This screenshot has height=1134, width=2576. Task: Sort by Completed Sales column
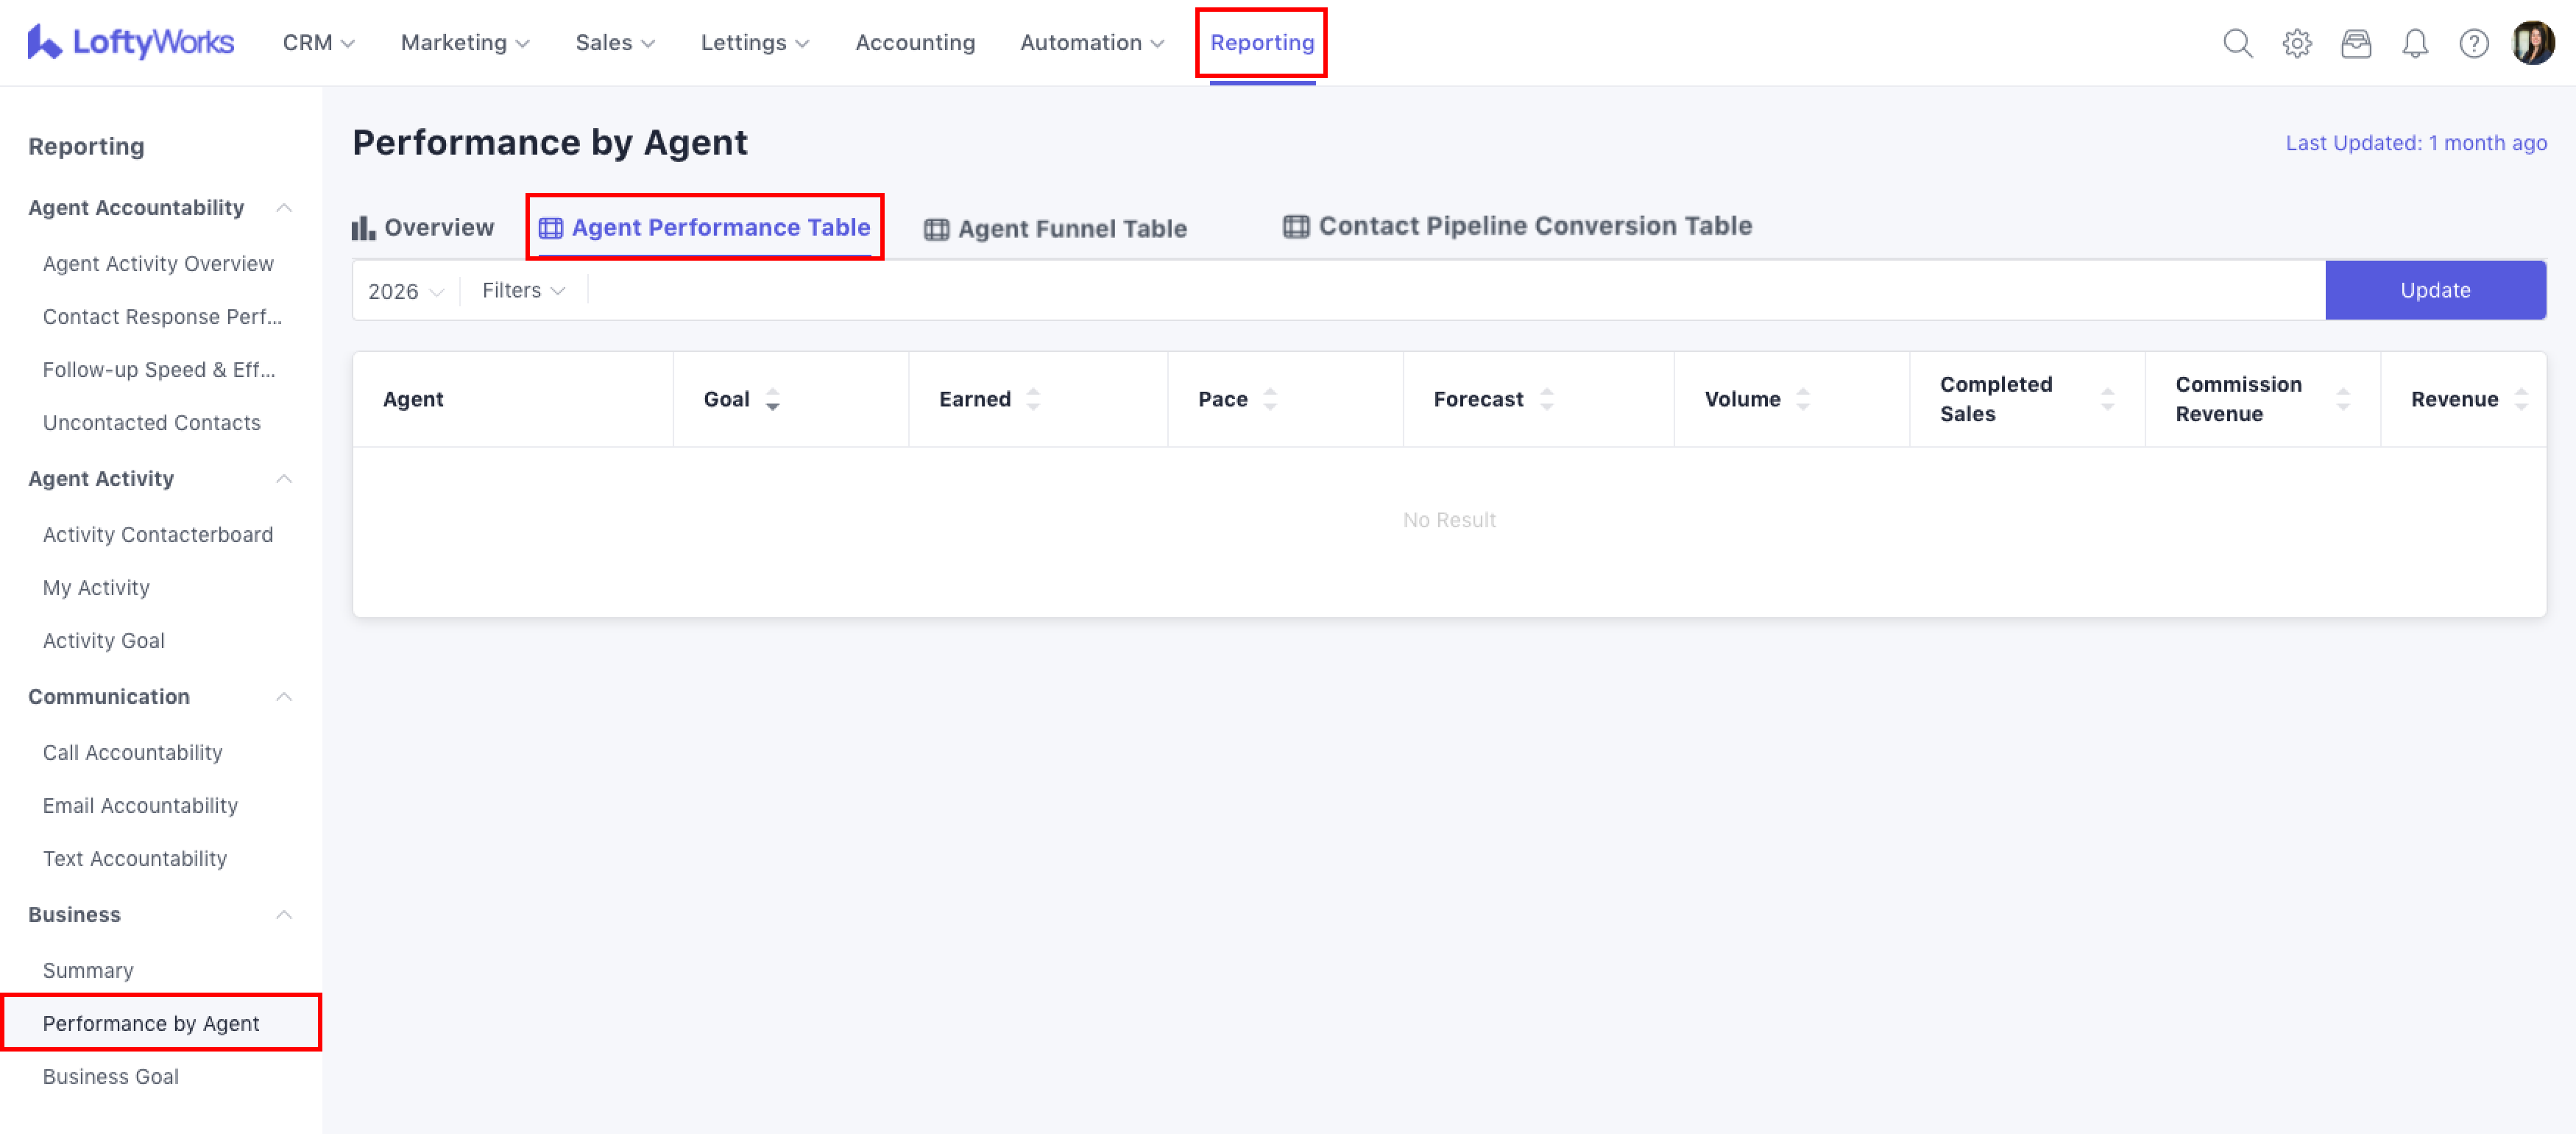pos(2107,399)
